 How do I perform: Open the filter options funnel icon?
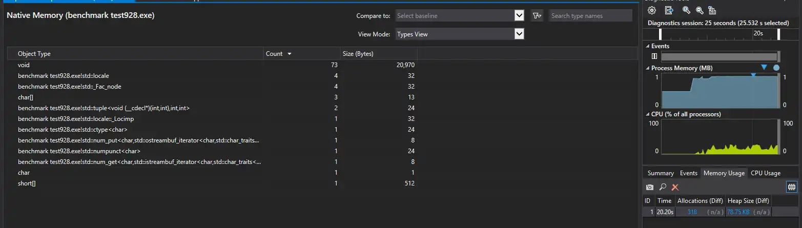pyautogui.click(x=537, y=16)
